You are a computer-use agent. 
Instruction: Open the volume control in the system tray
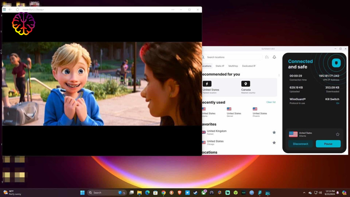pos(320,193)
